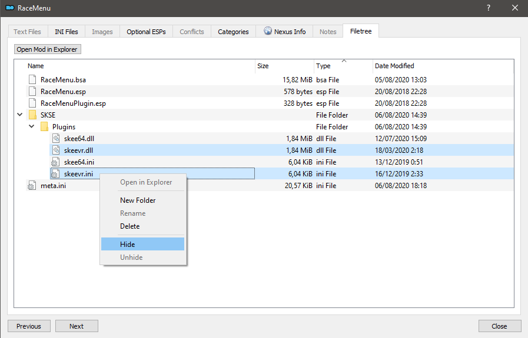Sort by Date Modified column header
This screenshot has width=528, height=338.
(x=443, y=66)
